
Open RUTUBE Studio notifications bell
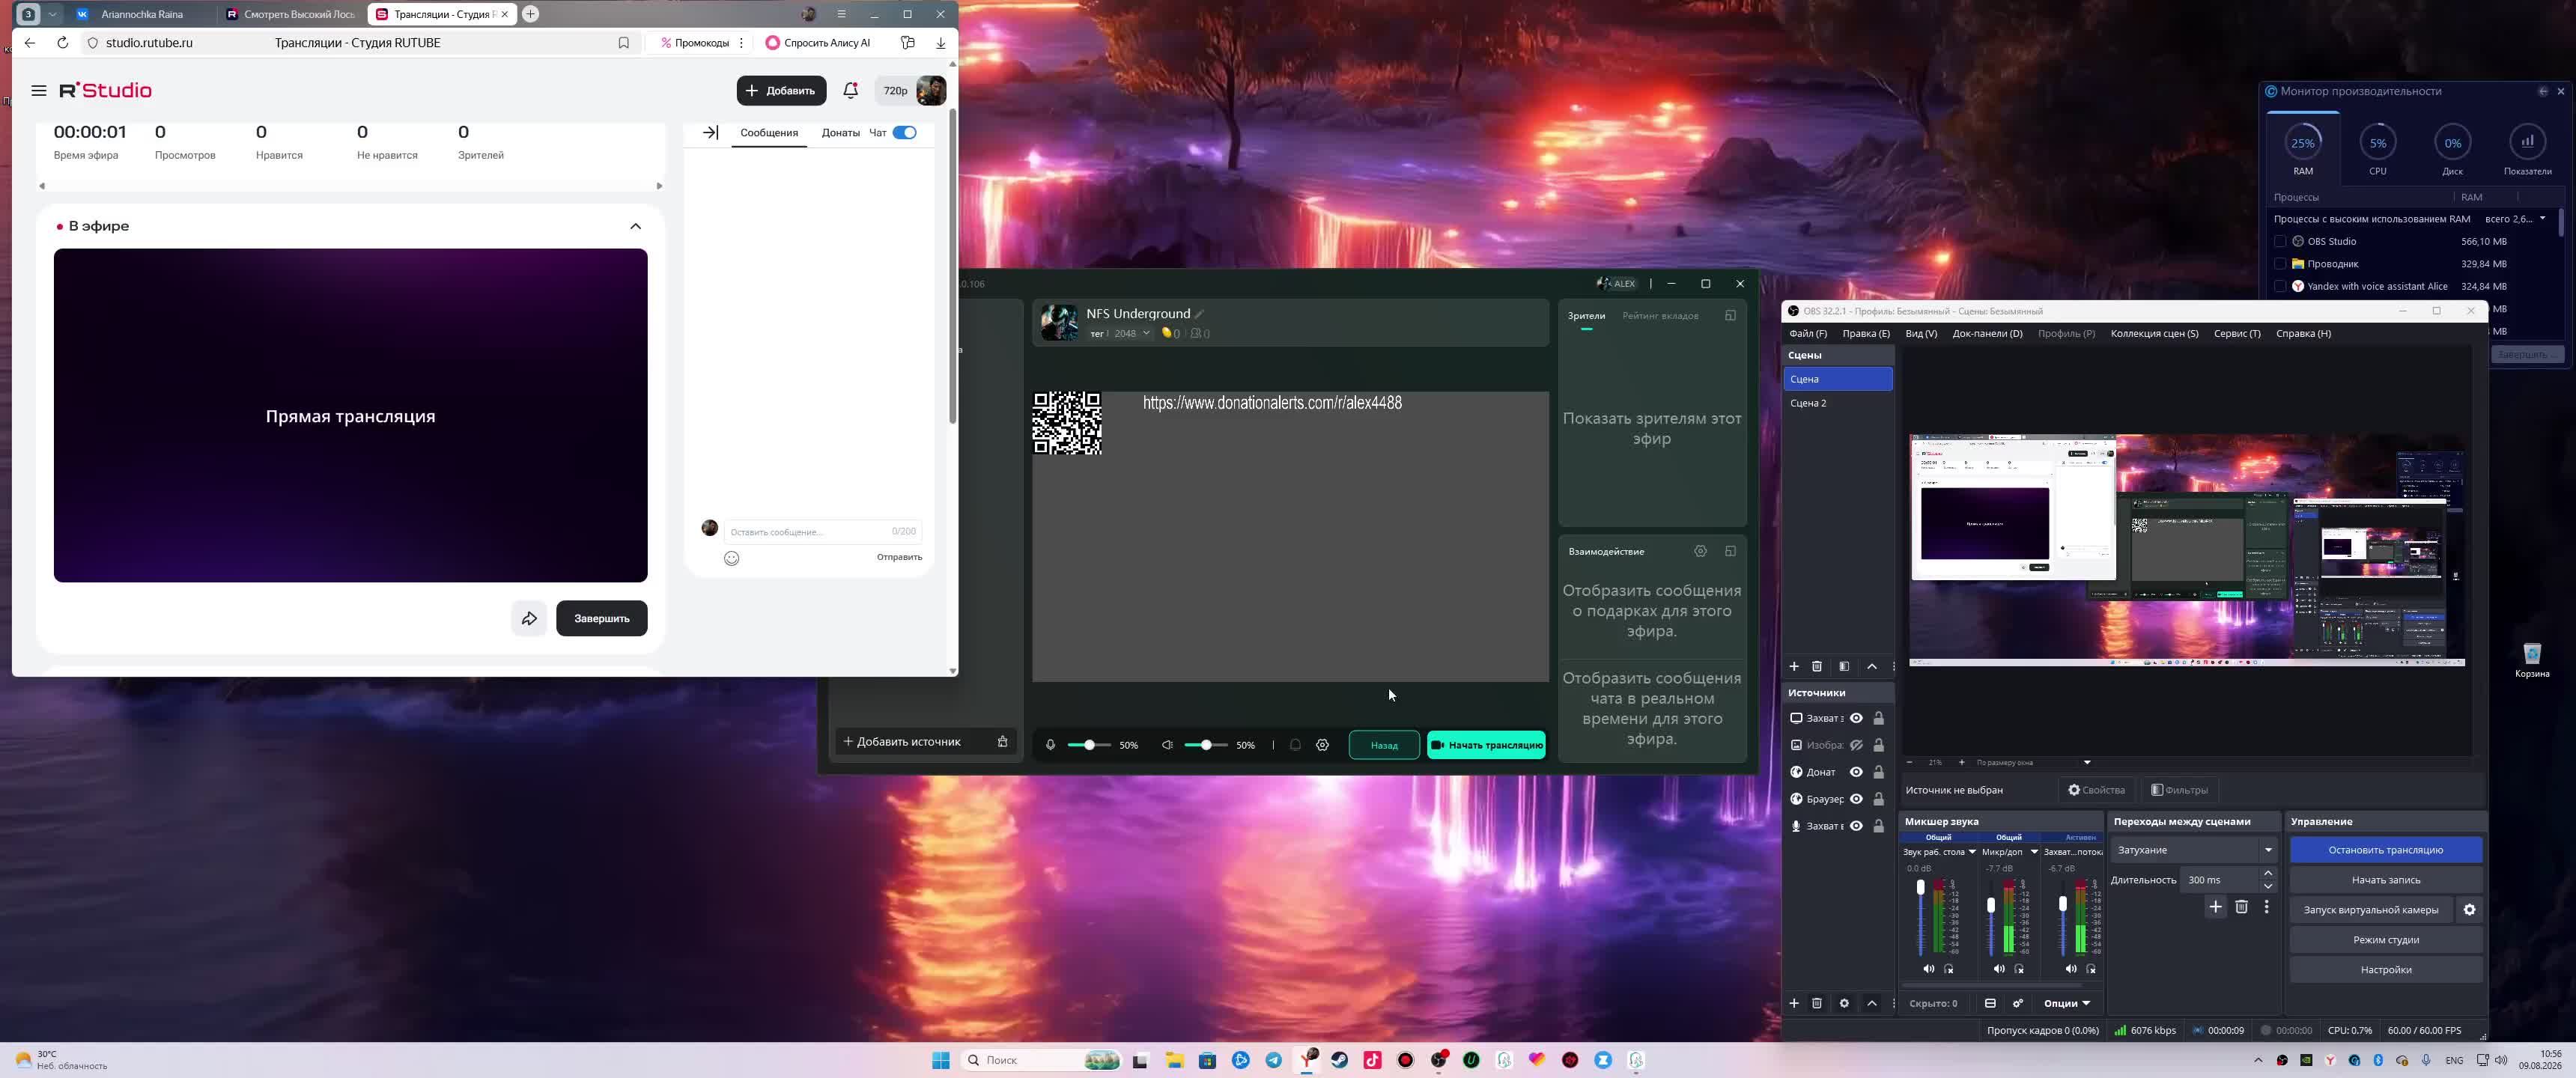(851, 90)
